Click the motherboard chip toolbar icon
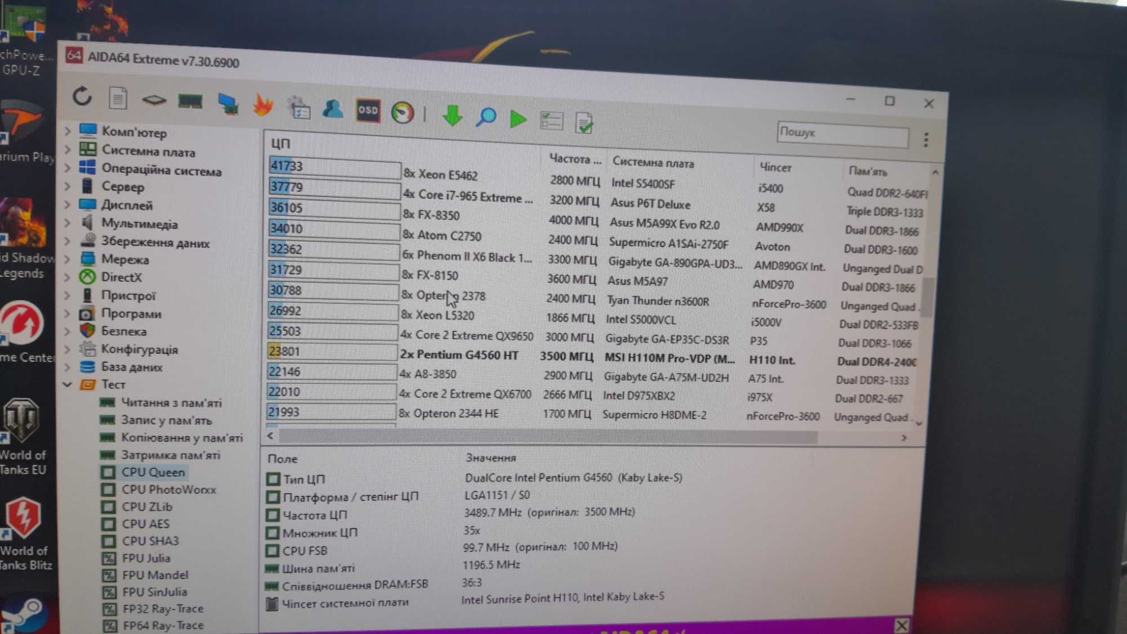This screenshot has height=634, width=1127. coord(154,100)
